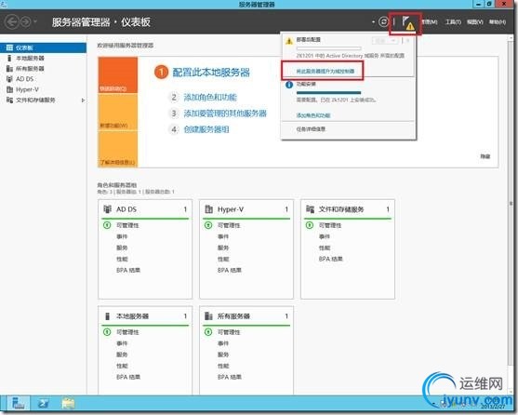518x415 pixels.
Task: Open the dropdown arrow beside refresh
Action: pyautogui.click(x=373, y=21)
